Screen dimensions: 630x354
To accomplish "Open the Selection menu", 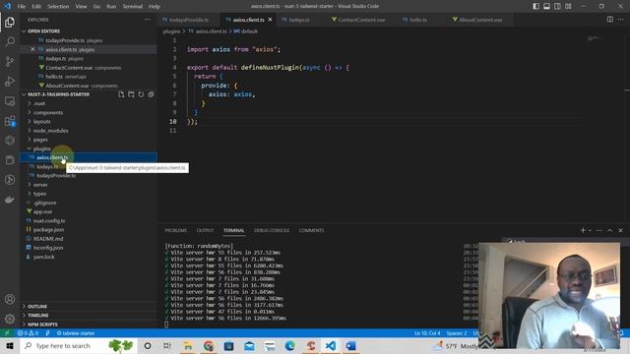I will point(58,6).
